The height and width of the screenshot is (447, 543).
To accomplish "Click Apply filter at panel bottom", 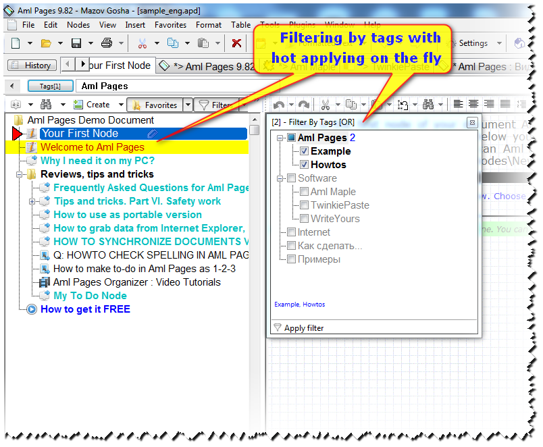I will pos(299,328).
